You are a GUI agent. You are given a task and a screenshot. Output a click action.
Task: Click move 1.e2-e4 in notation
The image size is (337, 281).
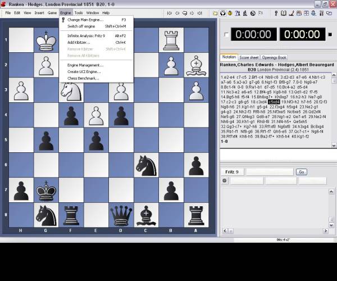tap(227, 77)
